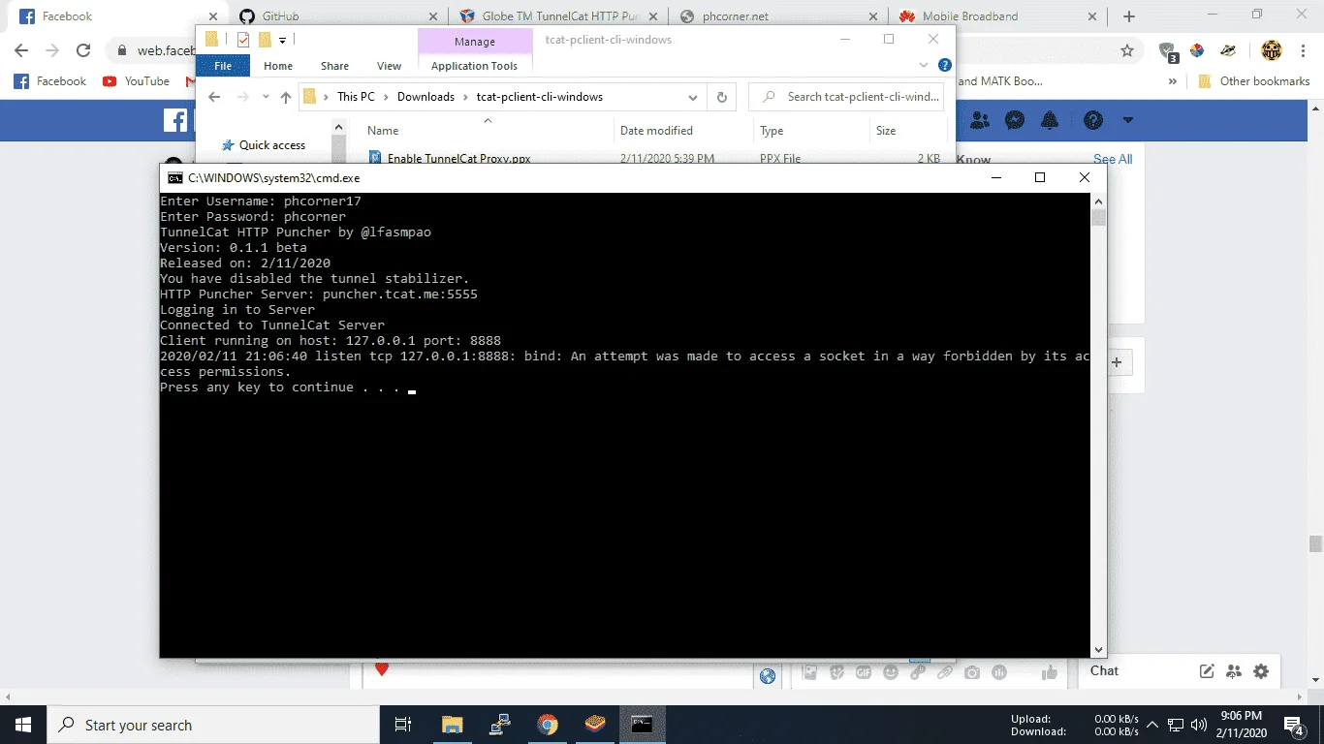Select the Application Tools ribbon tab

(475, 66)
